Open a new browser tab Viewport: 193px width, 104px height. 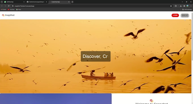coord(72,2)
